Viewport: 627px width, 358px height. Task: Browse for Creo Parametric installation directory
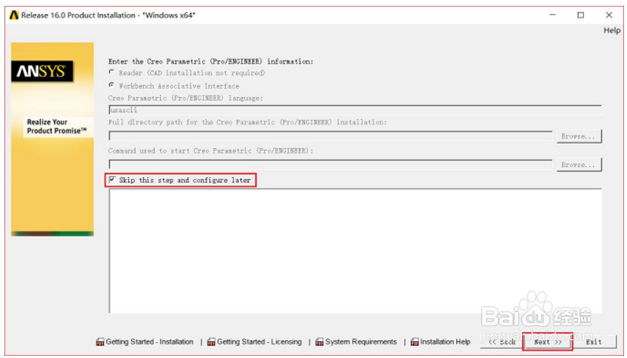click(x=579, y=136)
